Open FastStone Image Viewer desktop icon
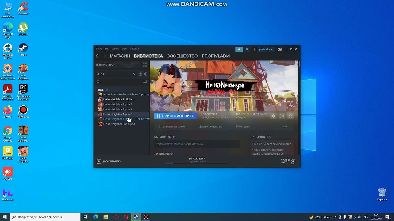The image size is (394, 221). click(8, 72)
